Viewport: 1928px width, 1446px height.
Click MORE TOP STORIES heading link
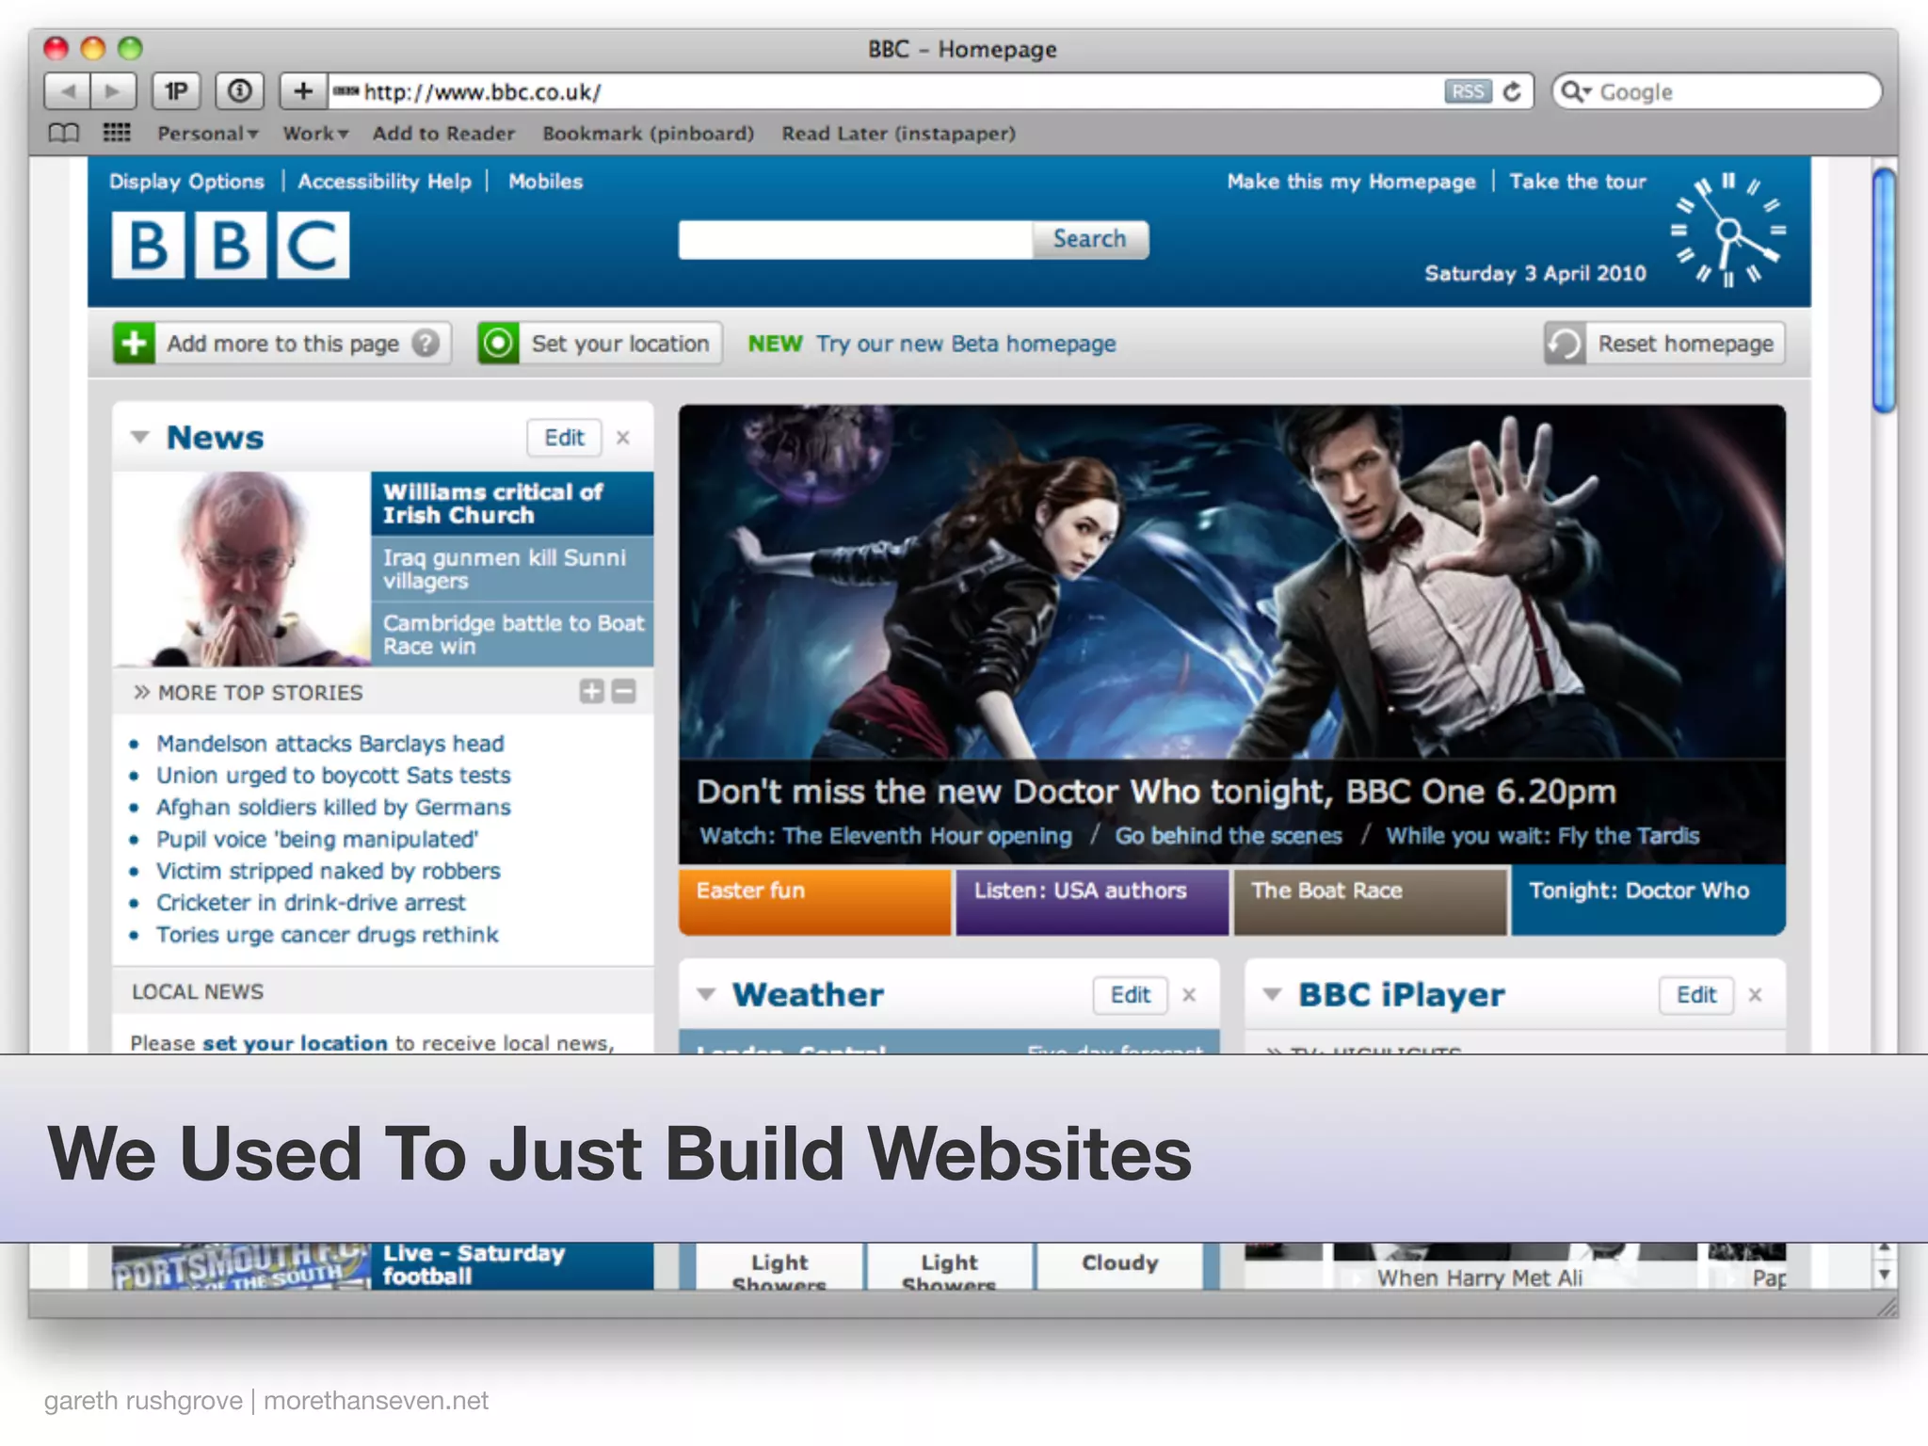(260, 693)
